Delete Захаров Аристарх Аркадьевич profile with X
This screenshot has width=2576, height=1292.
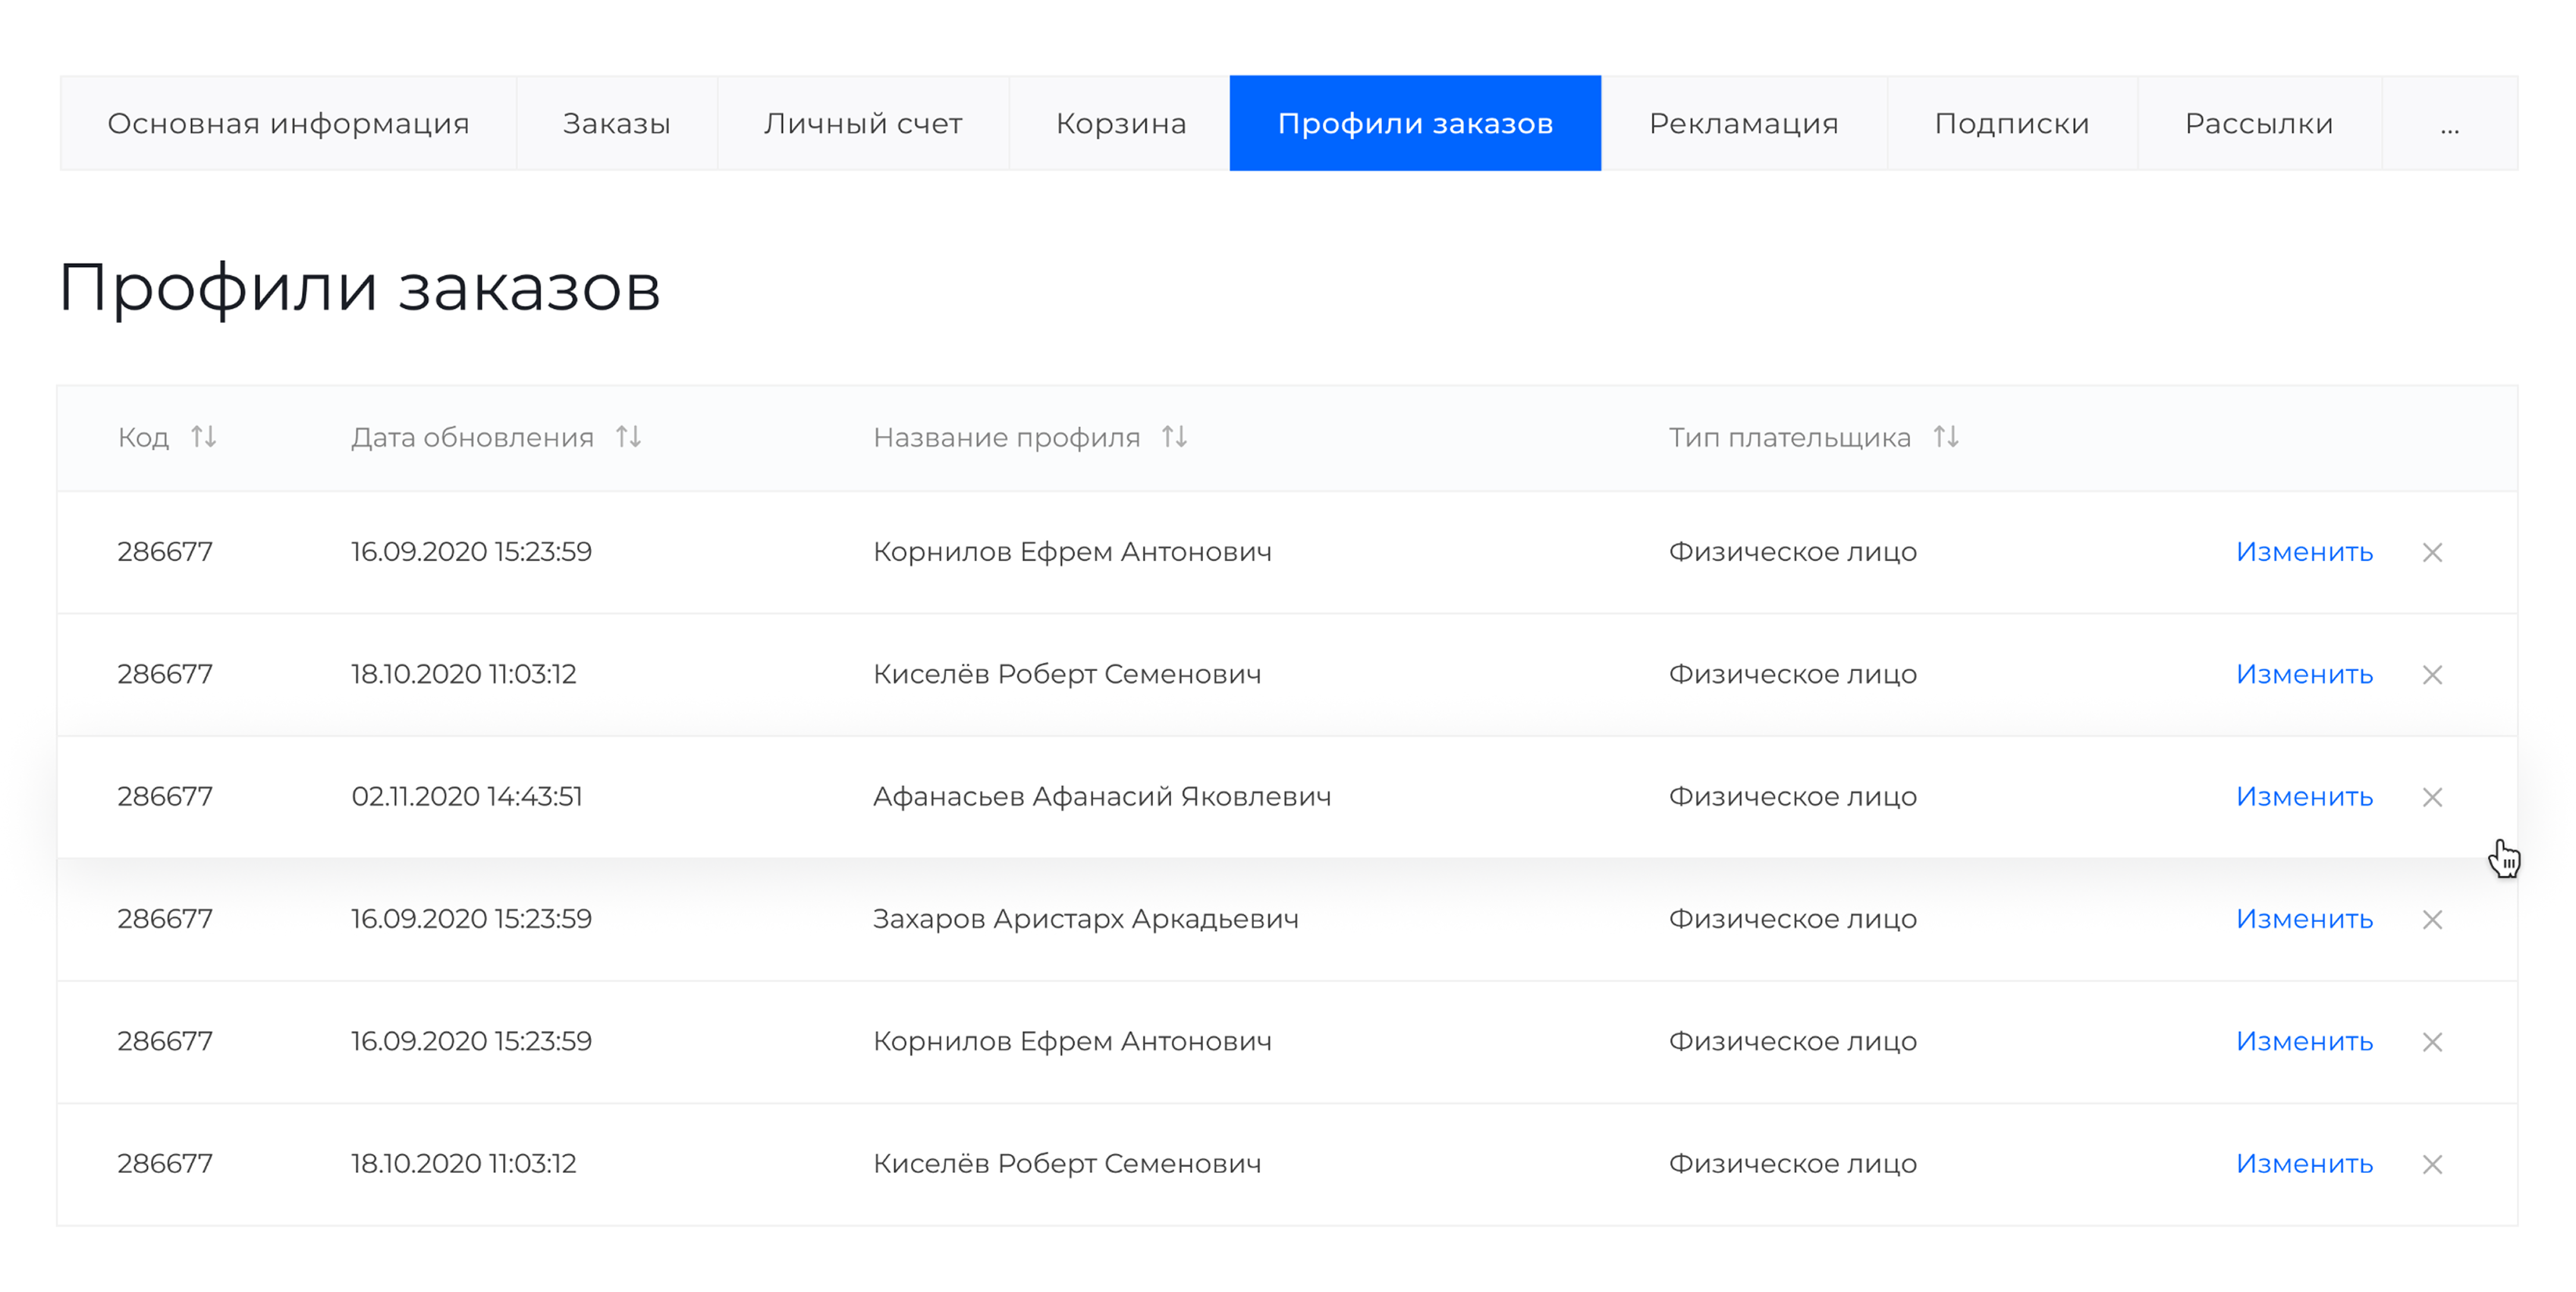2432,919
